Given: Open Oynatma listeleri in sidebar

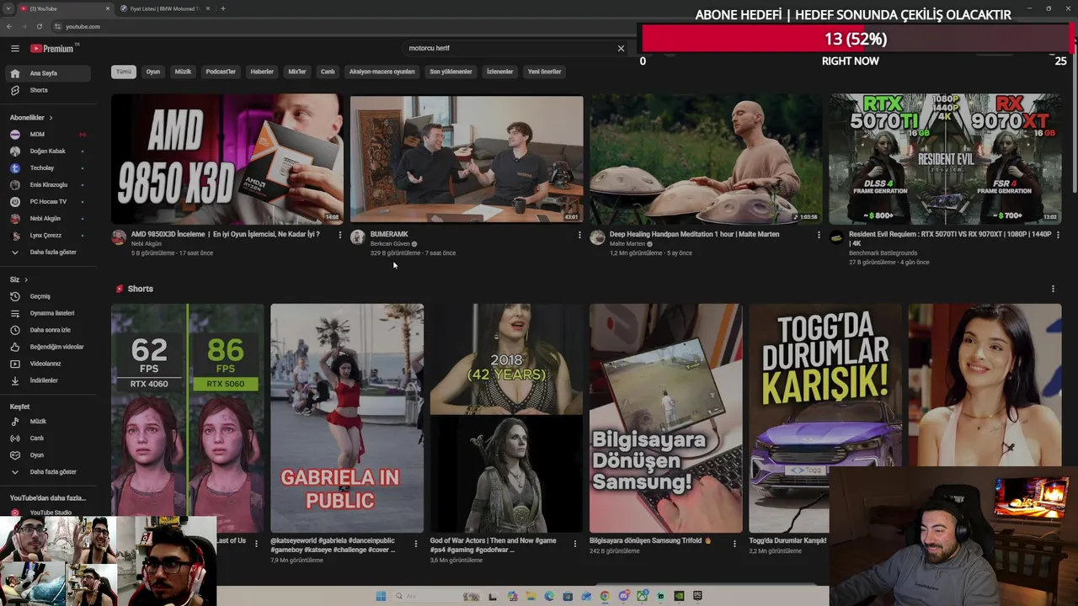Looking at the screenshot, I should point(46,313).
